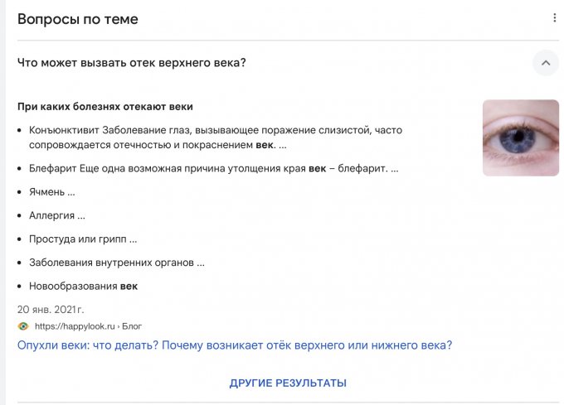Select the "Ячмень" list entry

51,192
